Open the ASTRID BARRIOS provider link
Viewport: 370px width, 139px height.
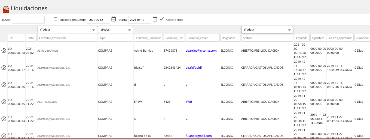[x=48, y=51]
